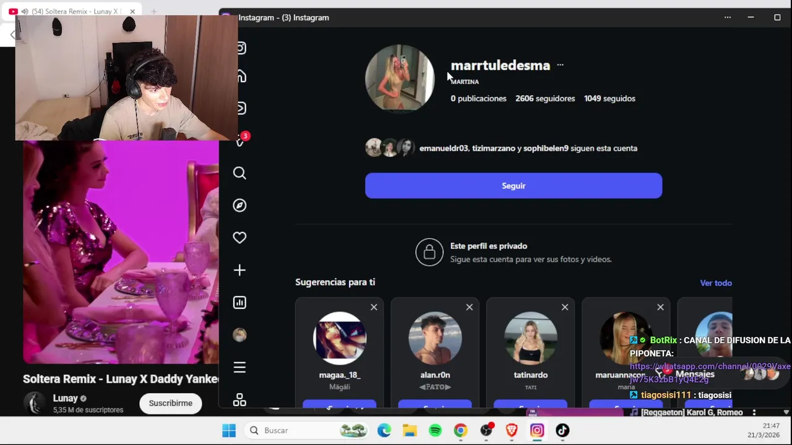Click the alan.r0n username

(435, 375)
